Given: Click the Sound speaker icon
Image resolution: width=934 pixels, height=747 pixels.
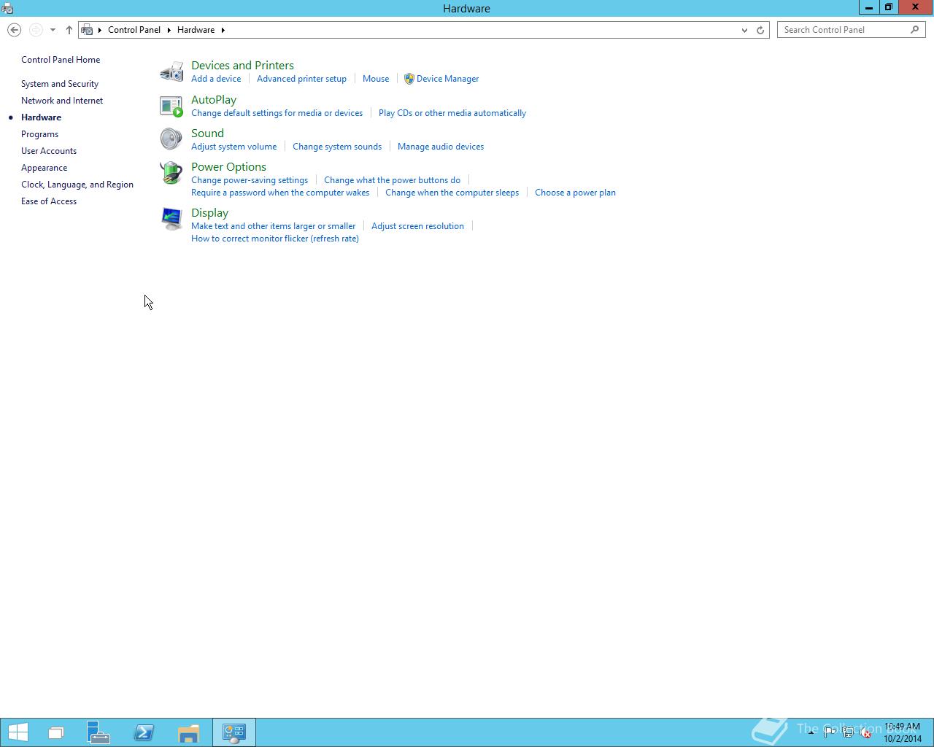Looking at the screenshot, I should 171,139.
